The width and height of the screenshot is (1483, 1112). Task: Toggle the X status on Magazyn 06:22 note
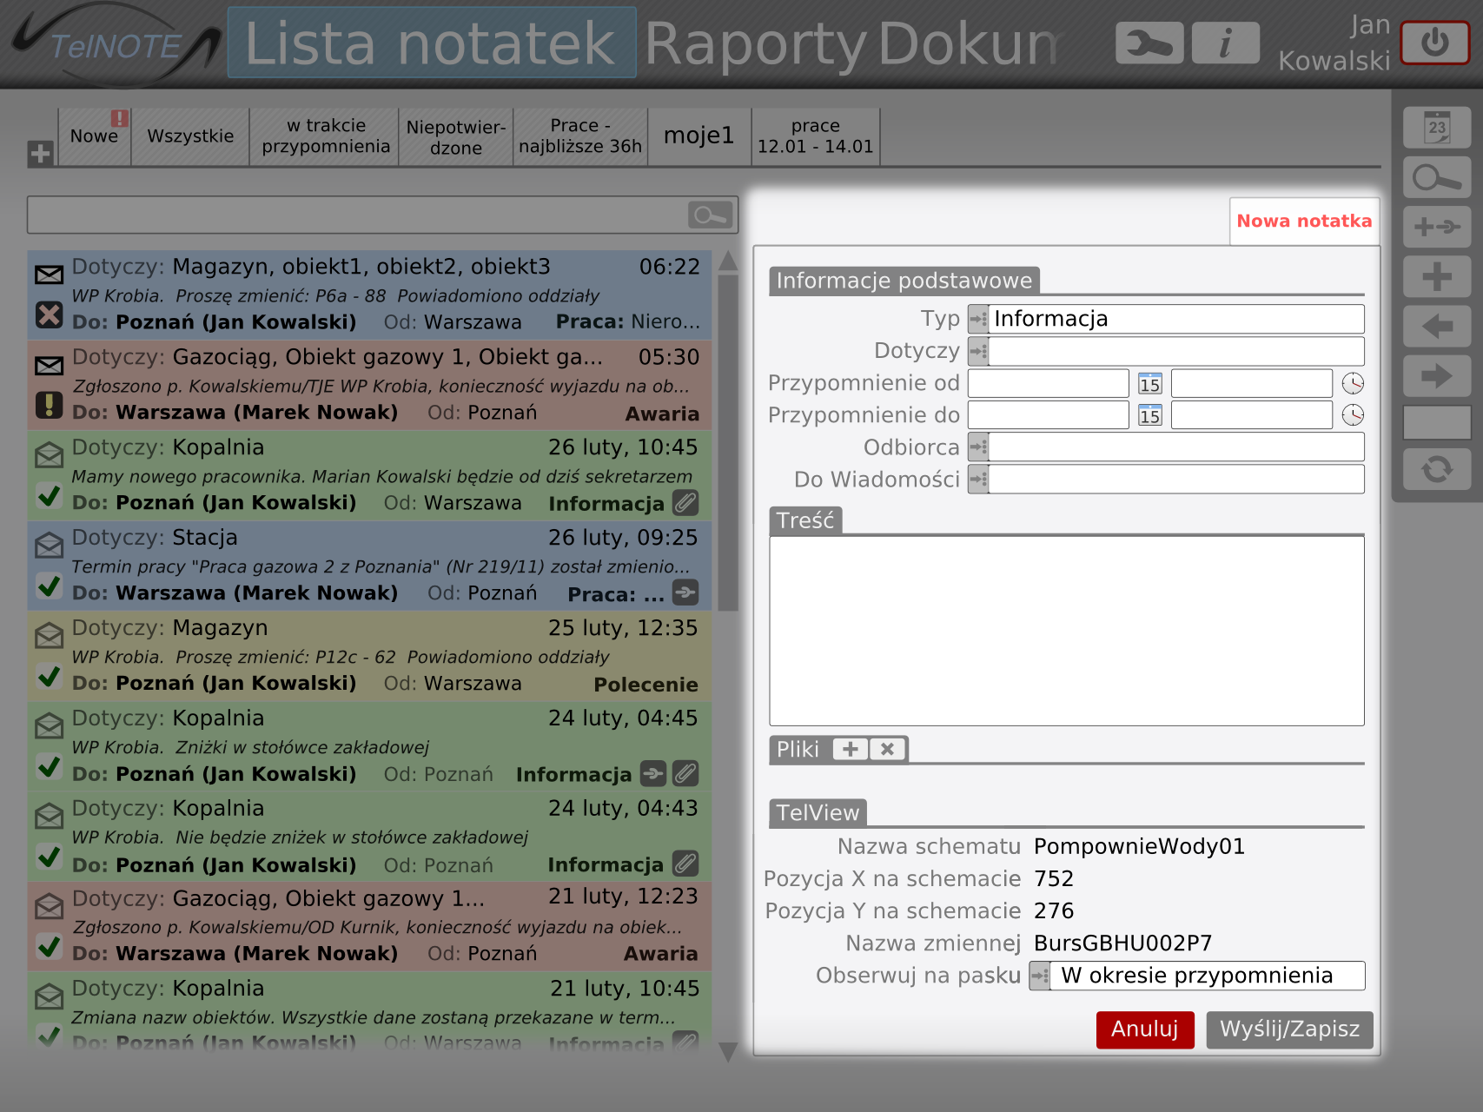pyautogui.click(x=50, y=314)
